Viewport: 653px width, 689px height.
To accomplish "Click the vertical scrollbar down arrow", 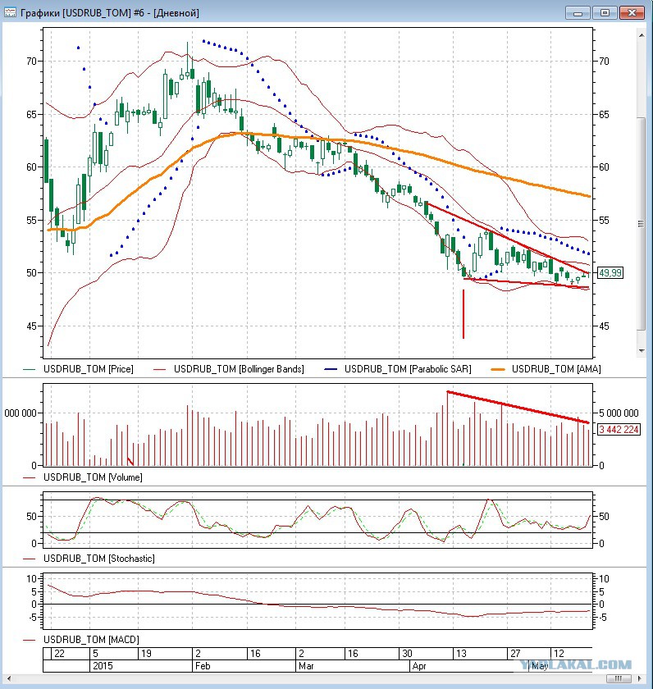I will (642, 350).
